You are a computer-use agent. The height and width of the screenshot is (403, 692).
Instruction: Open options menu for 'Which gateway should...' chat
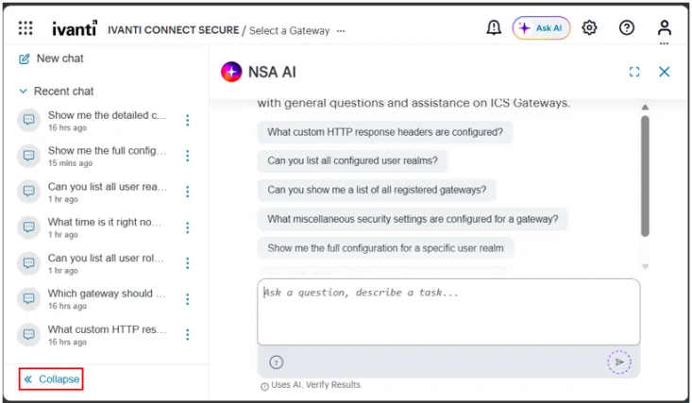188,299
